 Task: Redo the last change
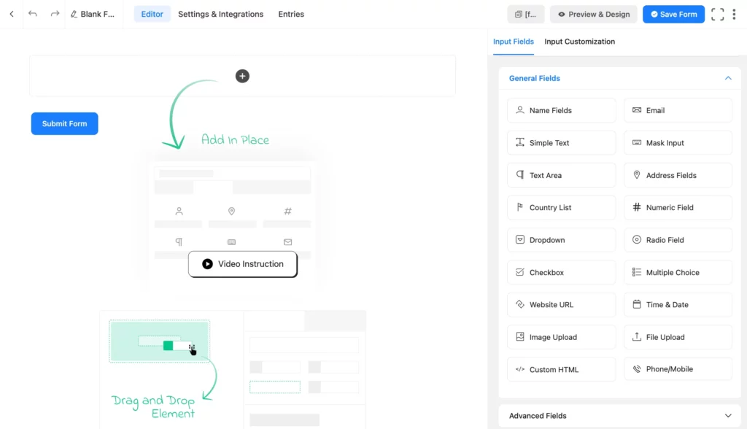pos(55,14)
